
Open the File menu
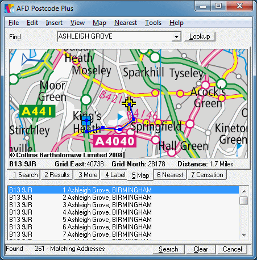[x=14, y=23]
